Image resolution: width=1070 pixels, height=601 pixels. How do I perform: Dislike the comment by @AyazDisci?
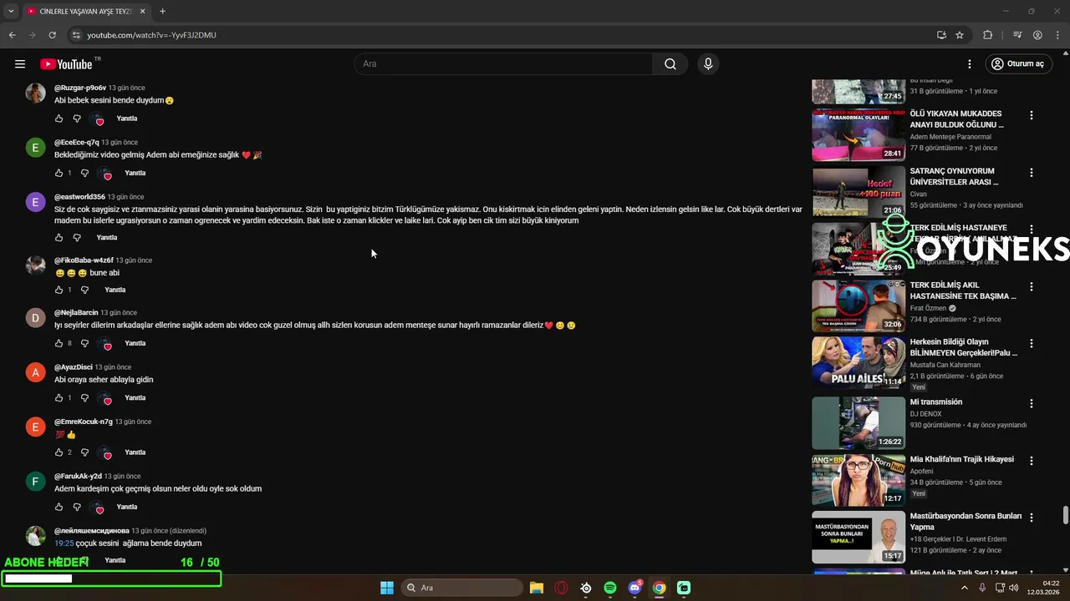click(x=84, y=397)
